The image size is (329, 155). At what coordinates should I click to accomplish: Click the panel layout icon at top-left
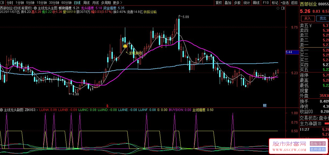point(3,3)
